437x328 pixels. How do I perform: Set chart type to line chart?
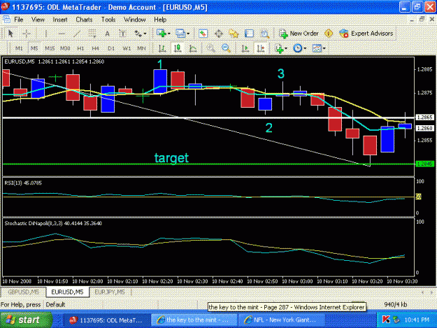(193, 48)
